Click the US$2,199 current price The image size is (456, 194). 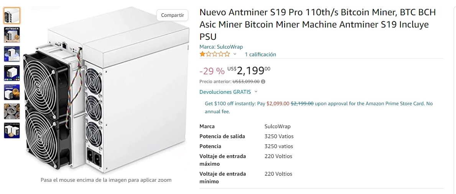[249, 70]
